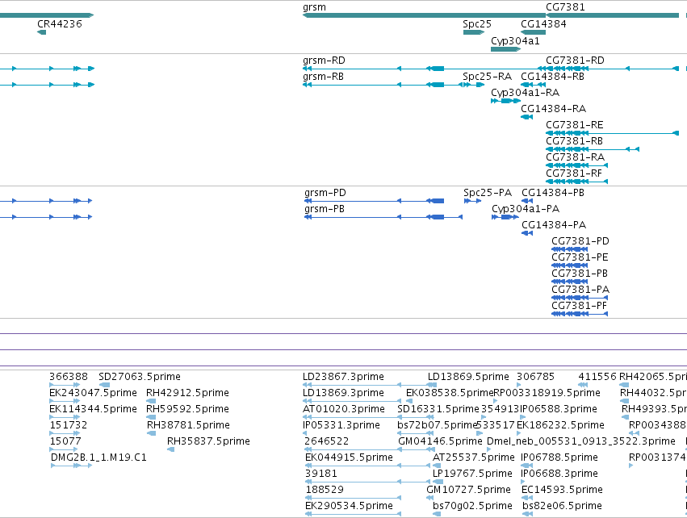The height and width of the screenshot is (518, 687).
Task: Click the grsm-RD transcript label
Action: pyautogui.click(x=324, y=61)
